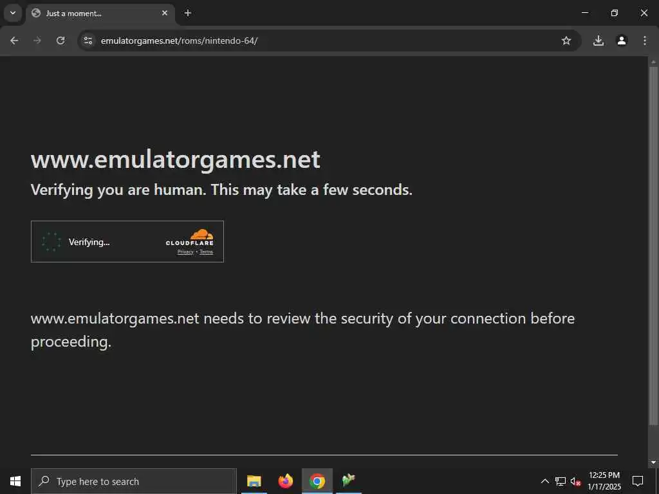The width and height of the screenshot is (659, 494).
Task: Click scrollbar up arrow
Action: [653, 62]
